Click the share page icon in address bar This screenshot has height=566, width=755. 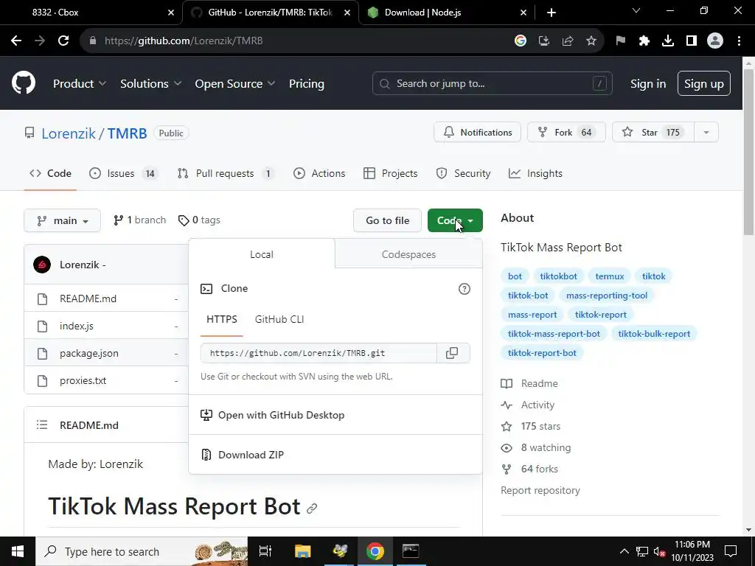tap(568, 41)
